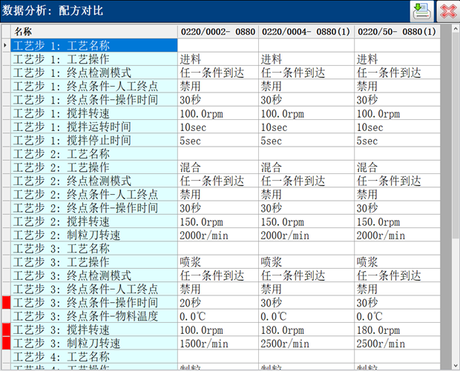Click 180.0rpm cell under 0220/50- 0880(1)
The image size is (460, 371).
point(397,330)
